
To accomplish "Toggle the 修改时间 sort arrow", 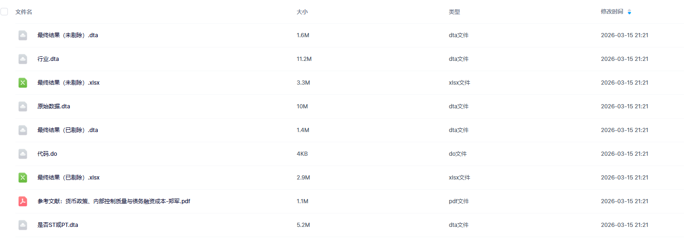I will (x=630, y=12).
